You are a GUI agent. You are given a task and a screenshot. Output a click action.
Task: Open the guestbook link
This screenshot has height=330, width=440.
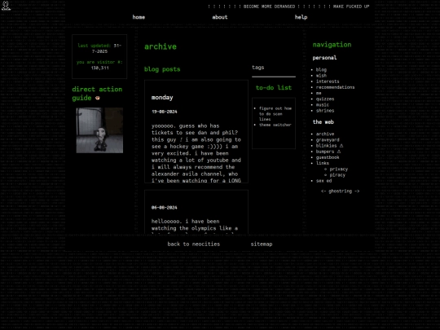[328, 157]
